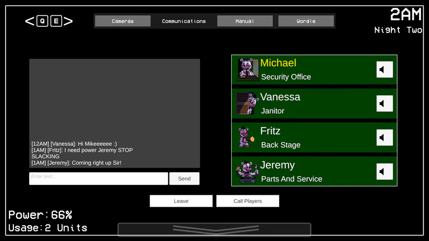
Task: Click the 'Janitor' role label
Action: point(273,111)
